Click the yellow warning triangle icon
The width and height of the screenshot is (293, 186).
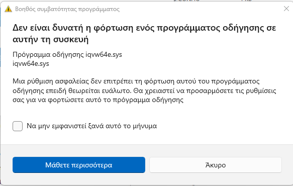(8, 9)
